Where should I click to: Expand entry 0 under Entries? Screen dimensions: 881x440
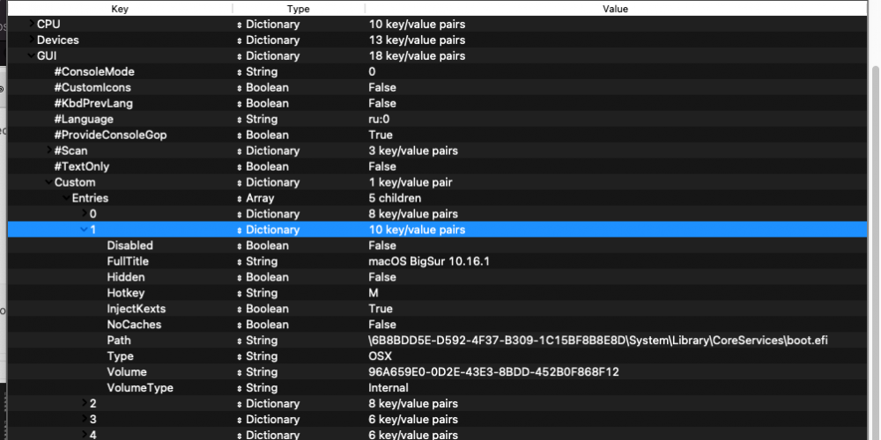coord(85,213)
